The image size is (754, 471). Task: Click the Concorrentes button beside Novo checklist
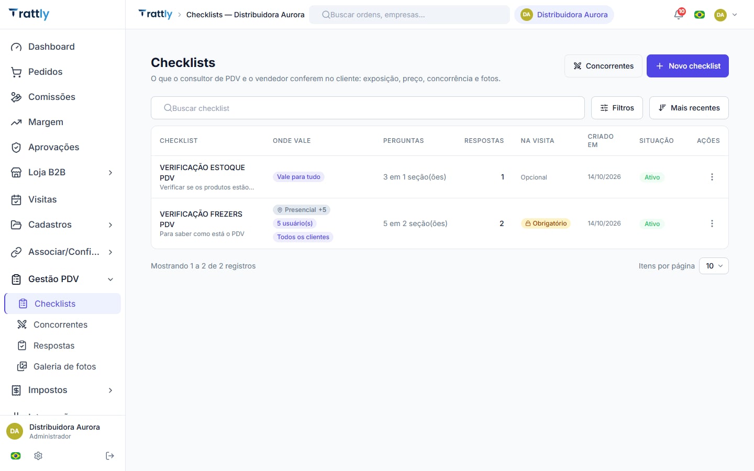coord(603,66)
